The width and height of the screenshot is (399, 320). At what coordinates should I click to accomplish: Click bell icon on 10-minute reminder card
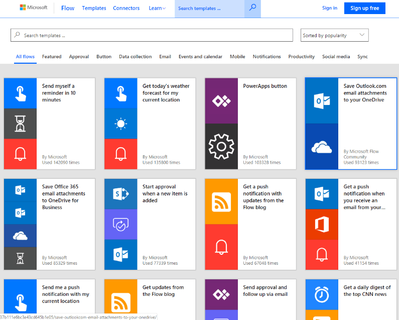(21, 154)
